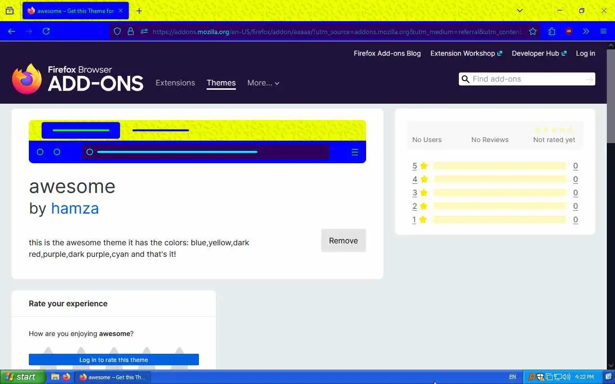Click the count 0 beside 5 stars
This screenshot has width=615, height=384.
point(576,166)
